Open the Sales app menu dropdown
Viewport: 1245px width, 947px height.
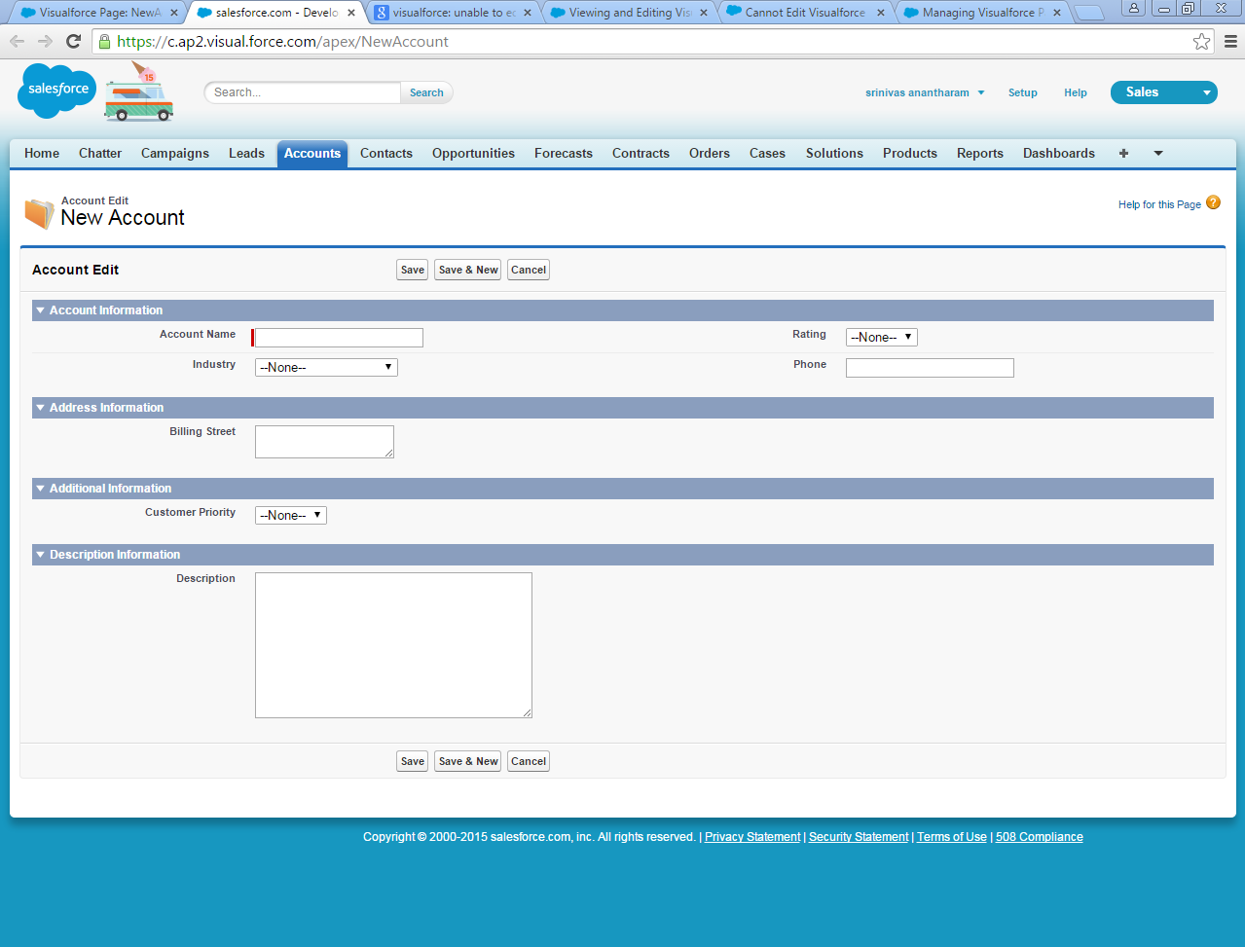point(1164,92)
